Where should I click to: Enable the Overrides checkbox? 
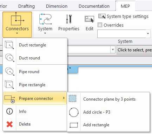tap(100, 25)
